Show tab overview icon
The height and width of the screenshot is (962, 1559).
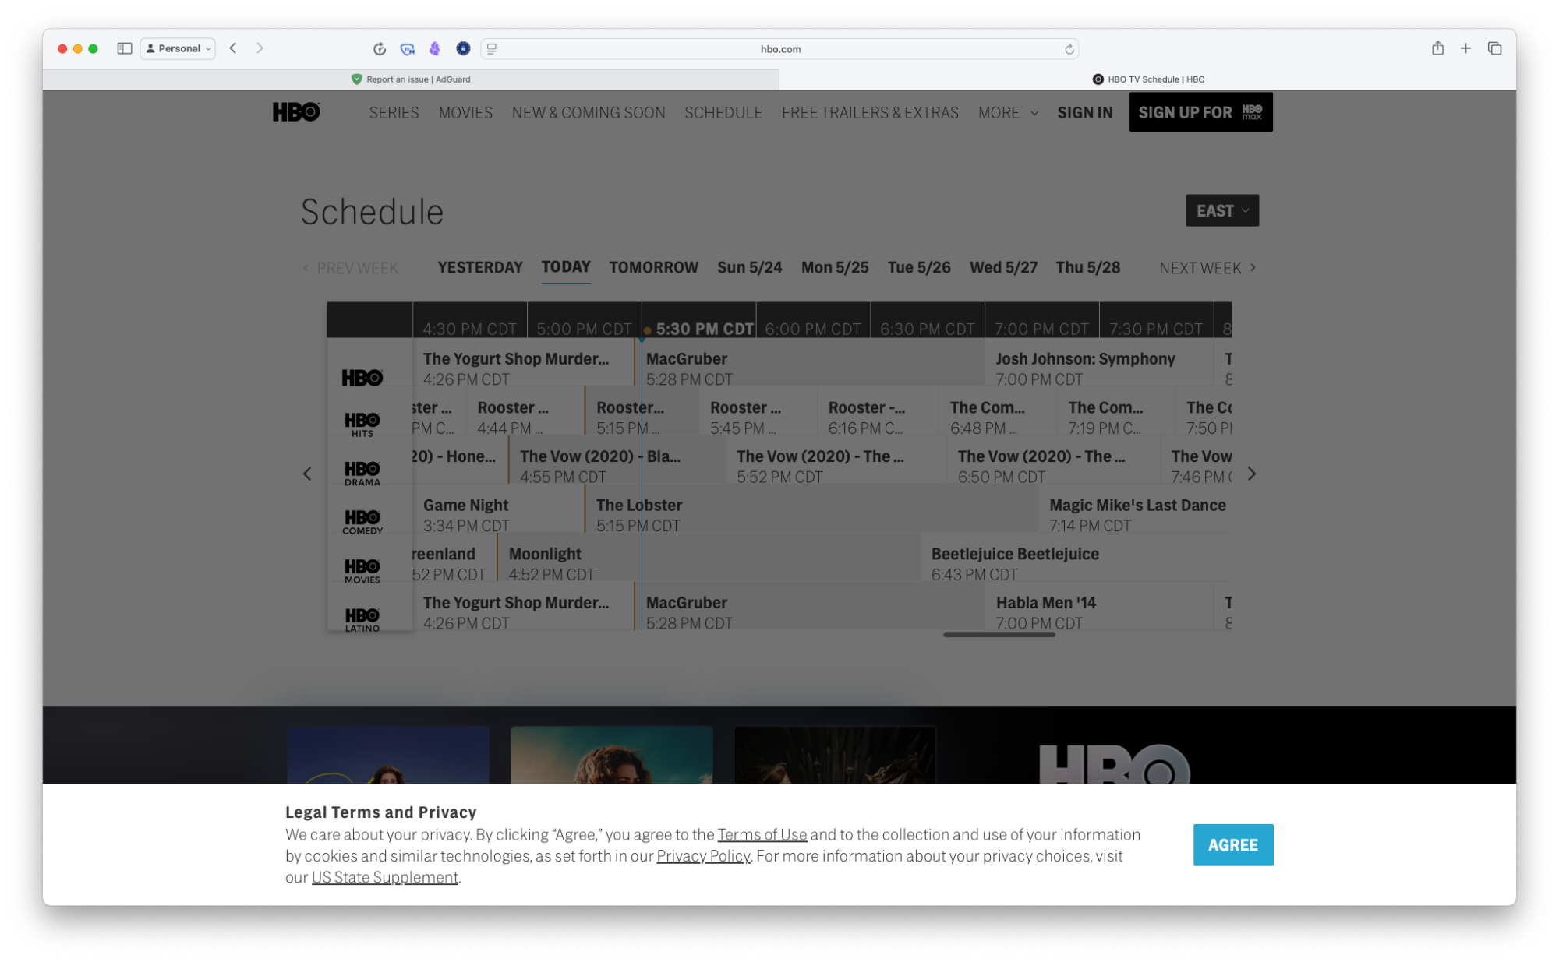click(x=1494, y=48)
